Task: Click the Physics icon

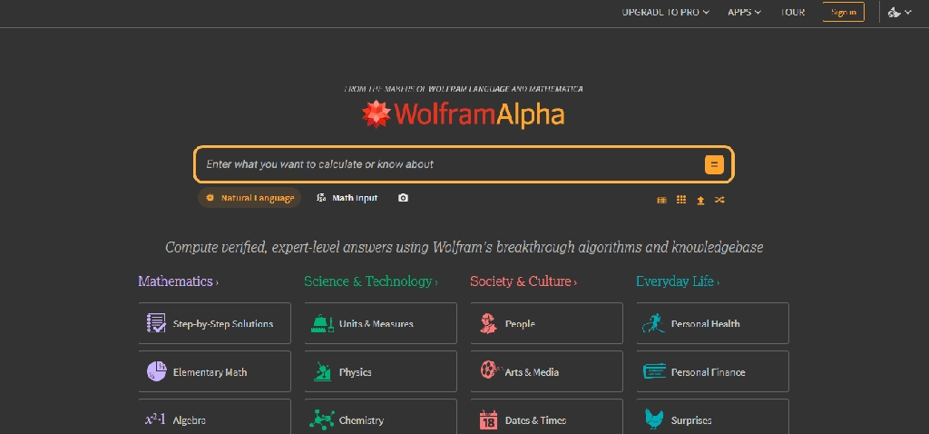Action: point(322,371)
